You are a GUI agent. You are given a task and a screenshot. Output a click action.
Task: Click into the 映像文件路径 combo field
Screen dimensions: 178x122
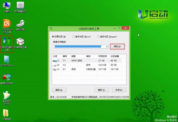(81, 47)
